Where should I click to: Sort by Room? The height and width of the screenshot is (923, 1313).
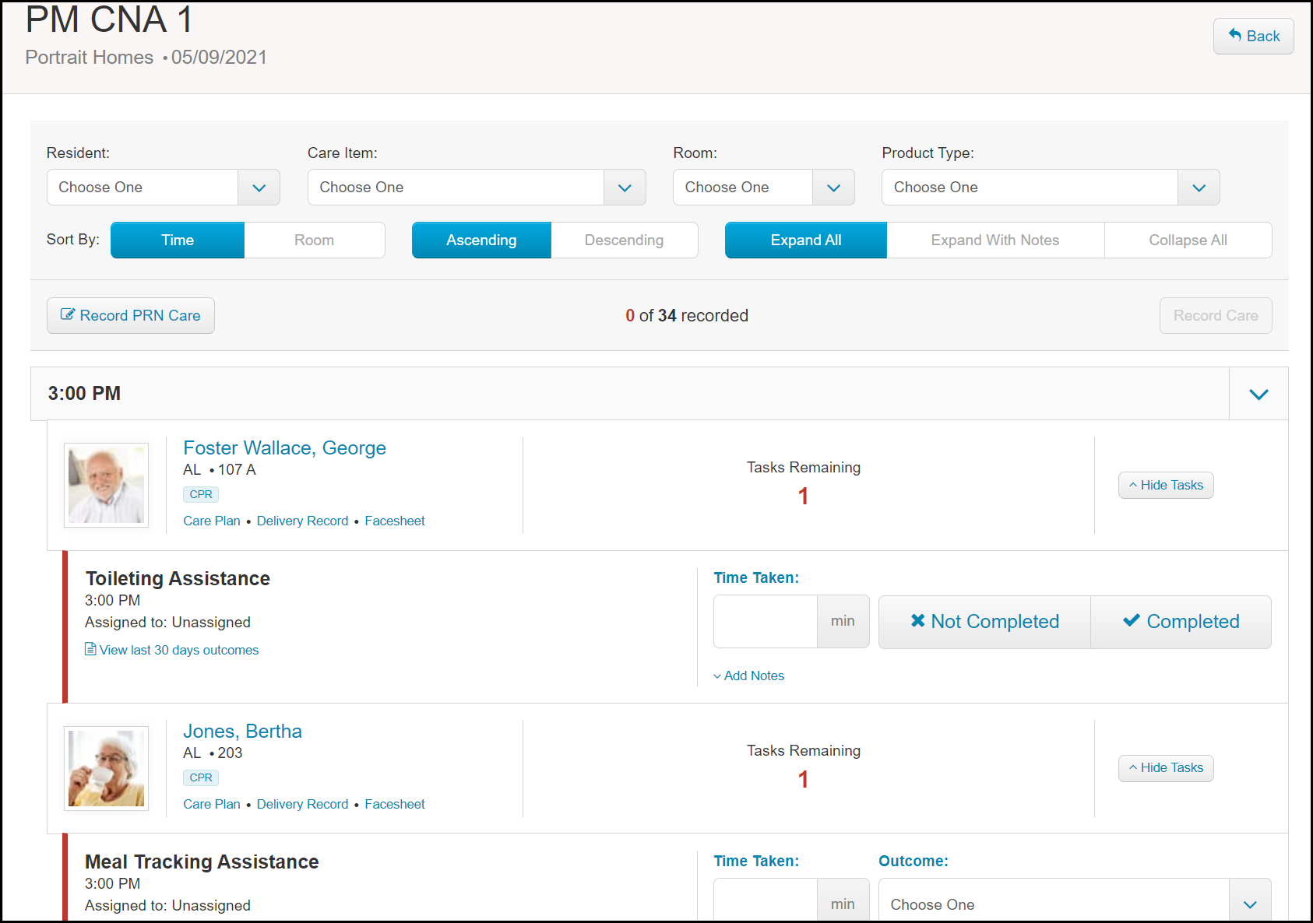coord(315,240)
